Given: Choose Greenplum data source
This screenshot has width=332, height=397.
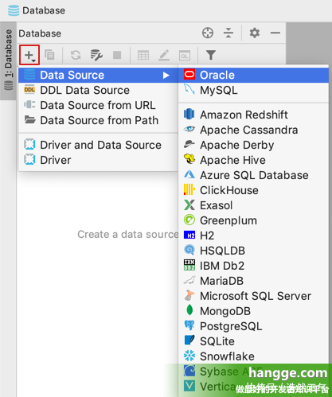Looking at the screenshot, I should point(253,220).
